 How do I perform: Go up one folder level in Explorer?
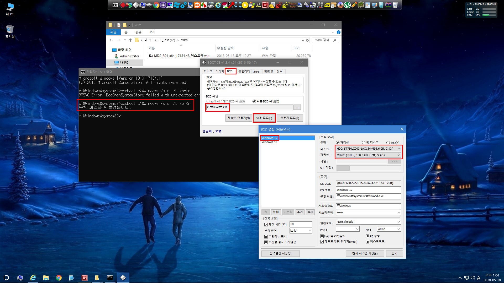pyautogui.click(x=130, y=40)
